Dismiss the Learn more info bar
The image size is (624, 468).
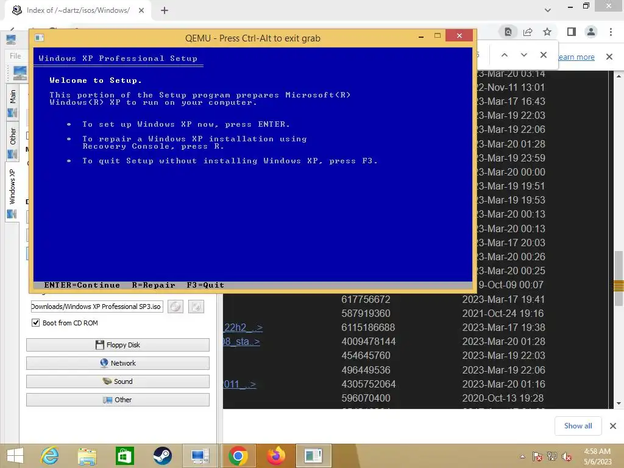pyautogui.click(x=609, y=57)
